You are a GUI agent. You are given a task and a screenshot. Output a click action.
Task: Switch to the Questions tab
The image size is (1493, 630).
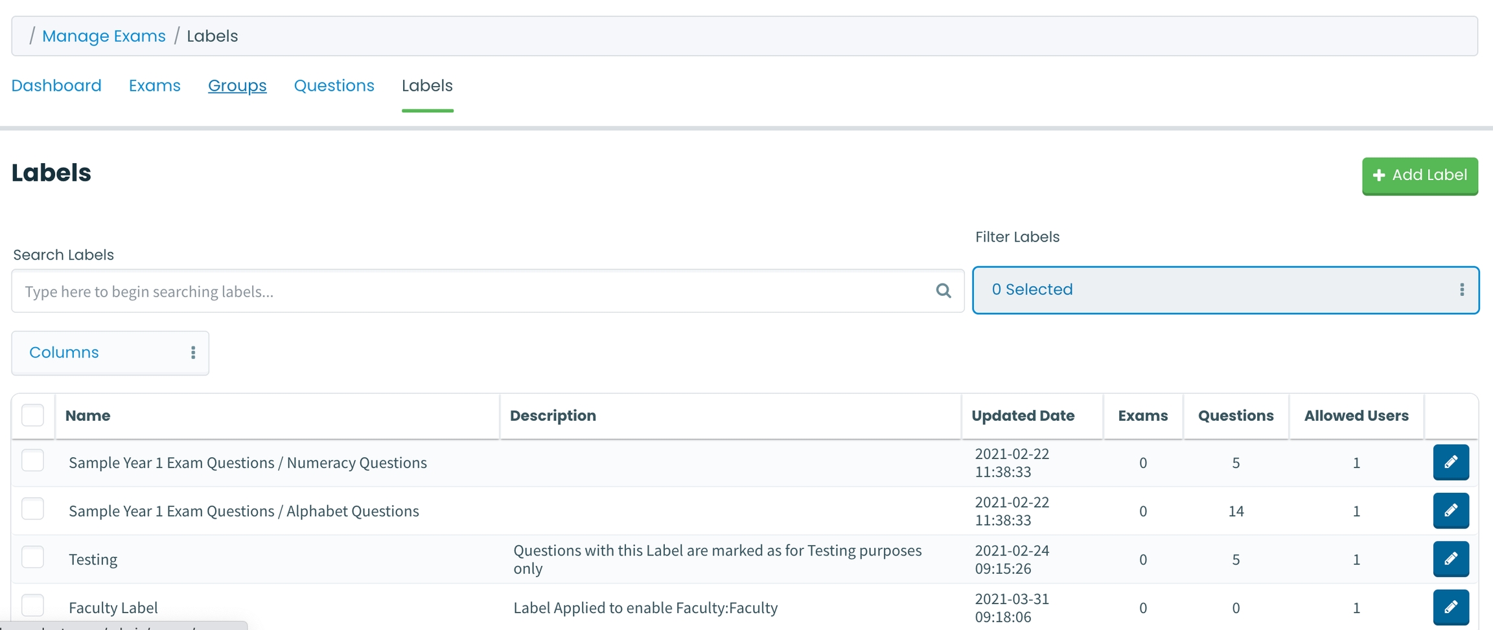tap(334, 85)
